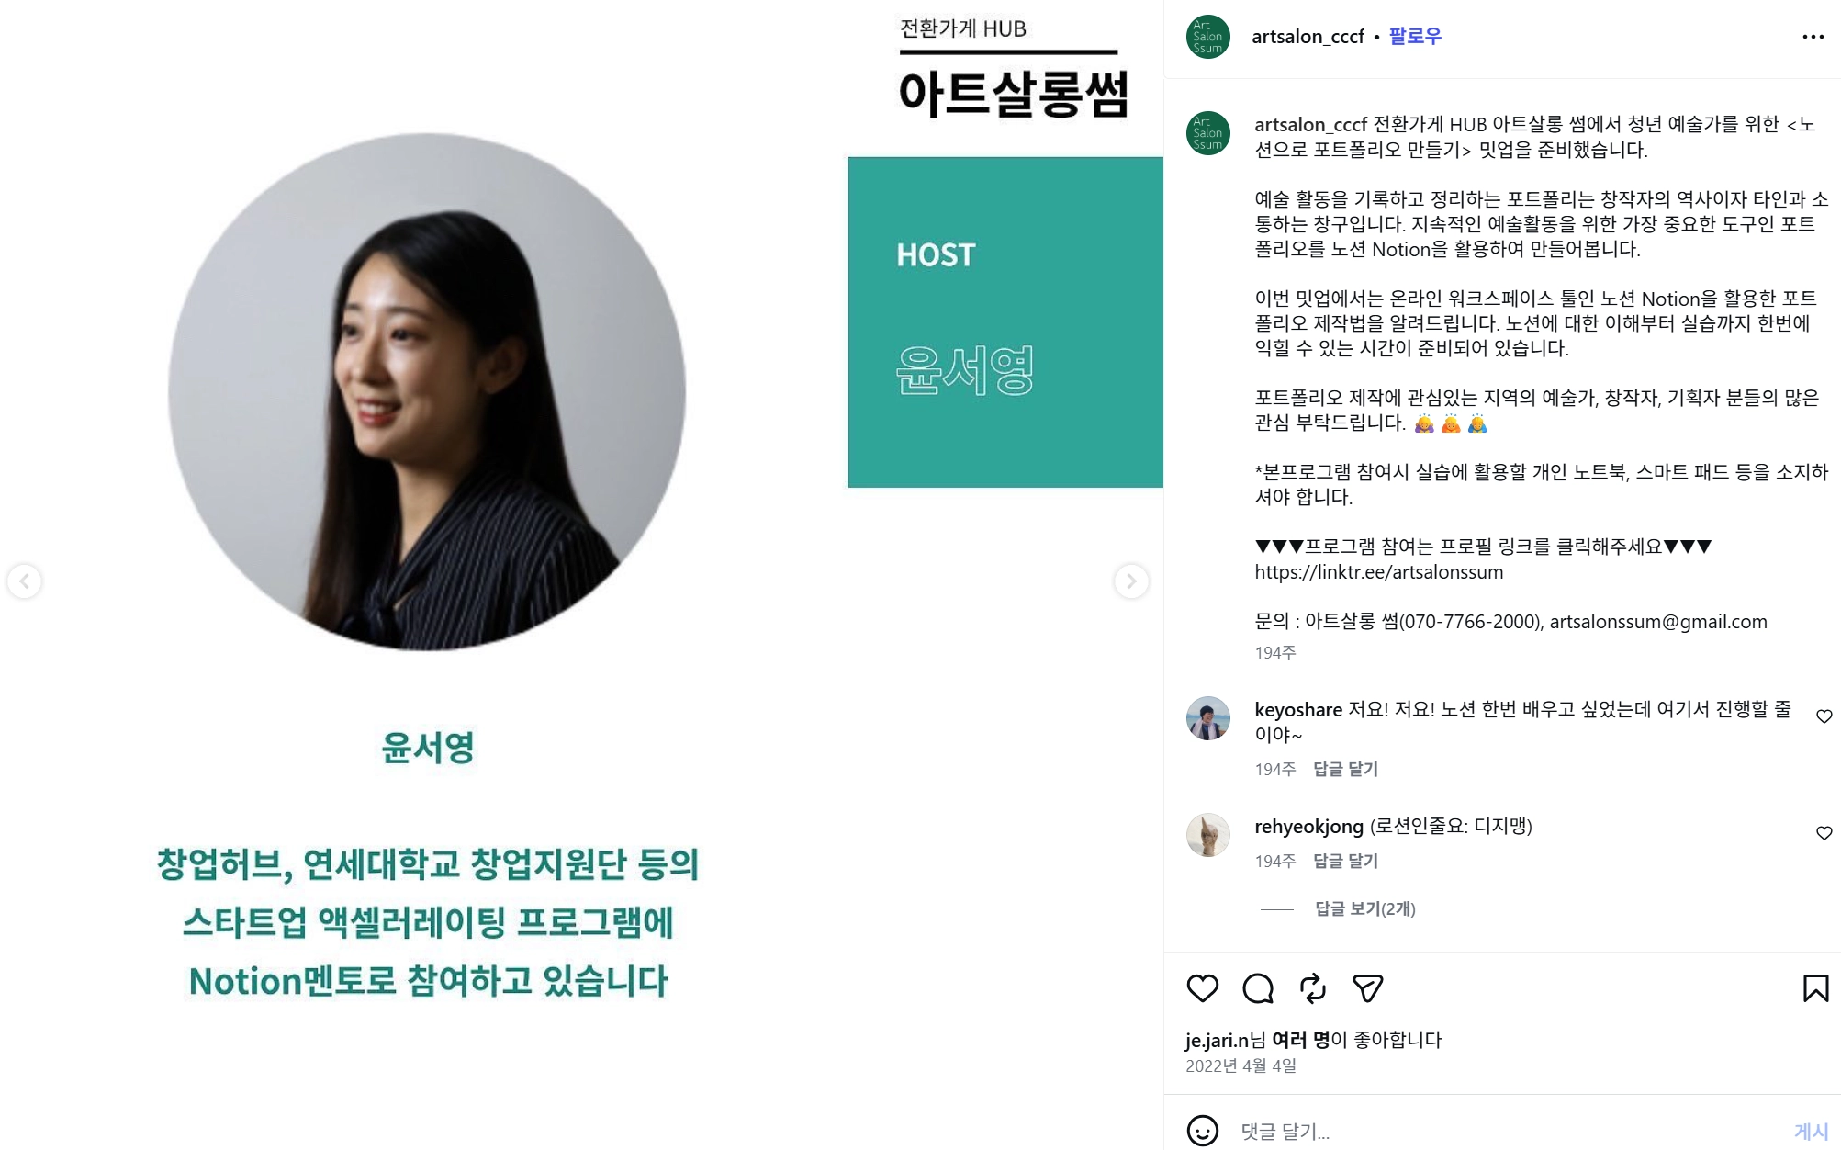The height and width of the screenshot is (1150, 1841).
Task: Click in the 댓글 달기 comment field
Action: click(x=1506, y=1131)
